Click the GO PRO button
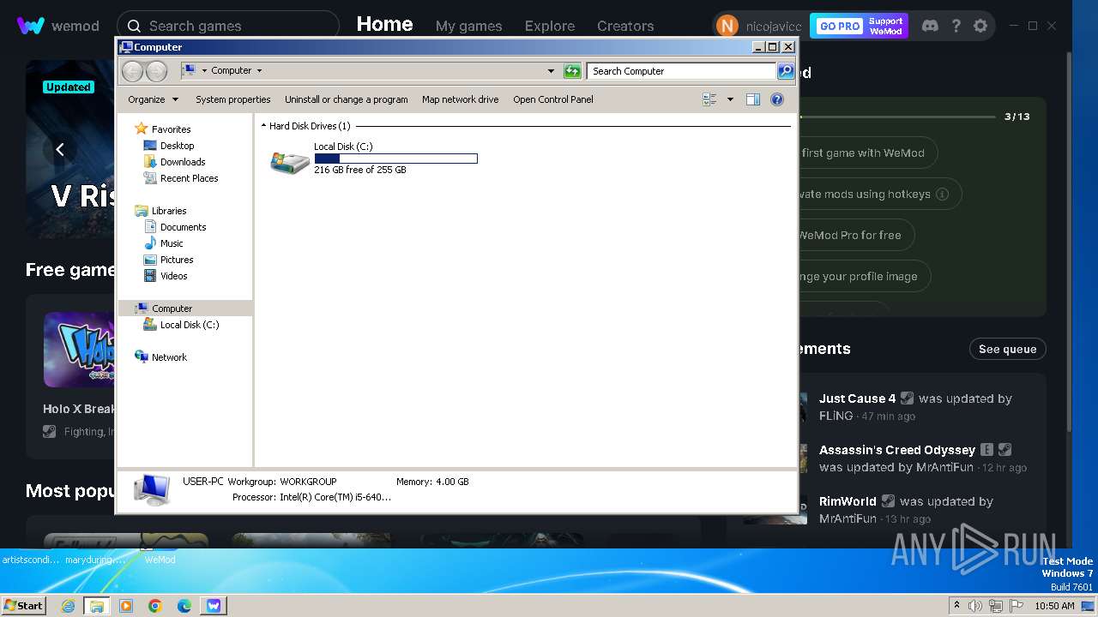Screen dimensions: 1098x617 click(x=840, y=26)
